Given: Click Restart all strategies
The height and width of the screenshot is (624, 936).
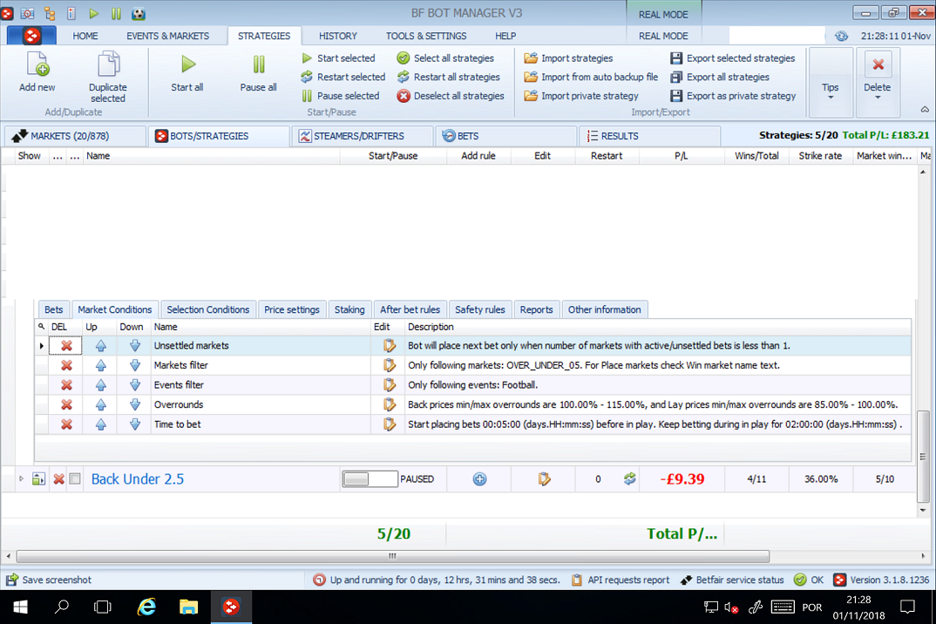Looking at the screenshot, I should (x=449, y=77).
